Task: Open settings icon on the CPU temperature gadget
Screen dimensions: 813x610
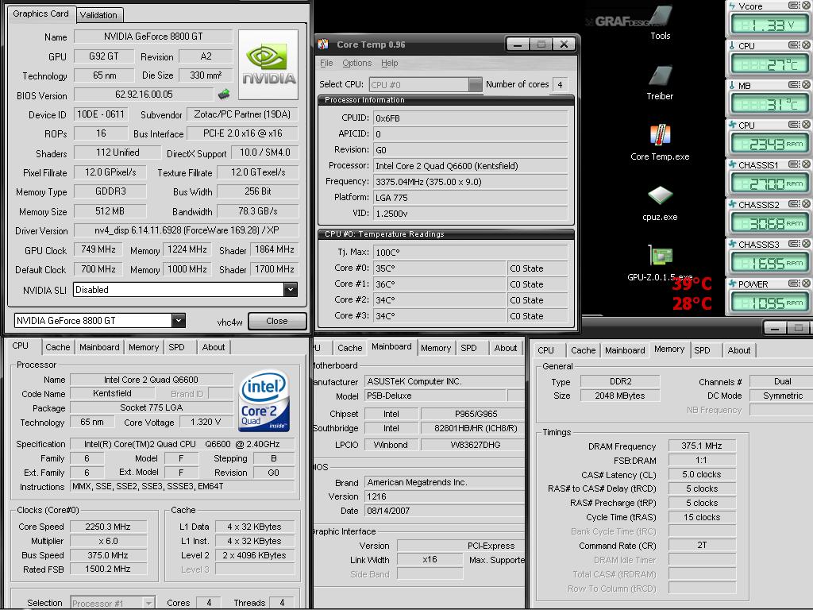Action: tap(794, 45)
